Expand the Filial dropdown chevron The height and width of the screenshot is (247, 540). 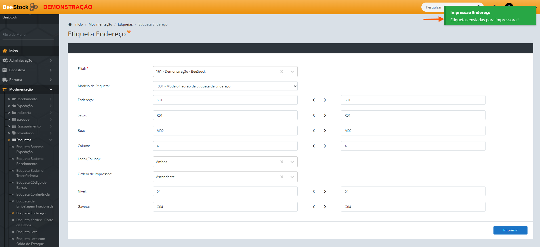pos(292,72)
